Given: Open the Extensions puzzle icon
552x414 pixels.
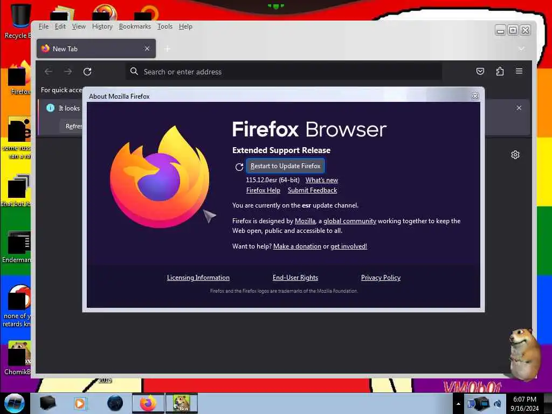Looking at the screenshot, I should click(500, 72).
